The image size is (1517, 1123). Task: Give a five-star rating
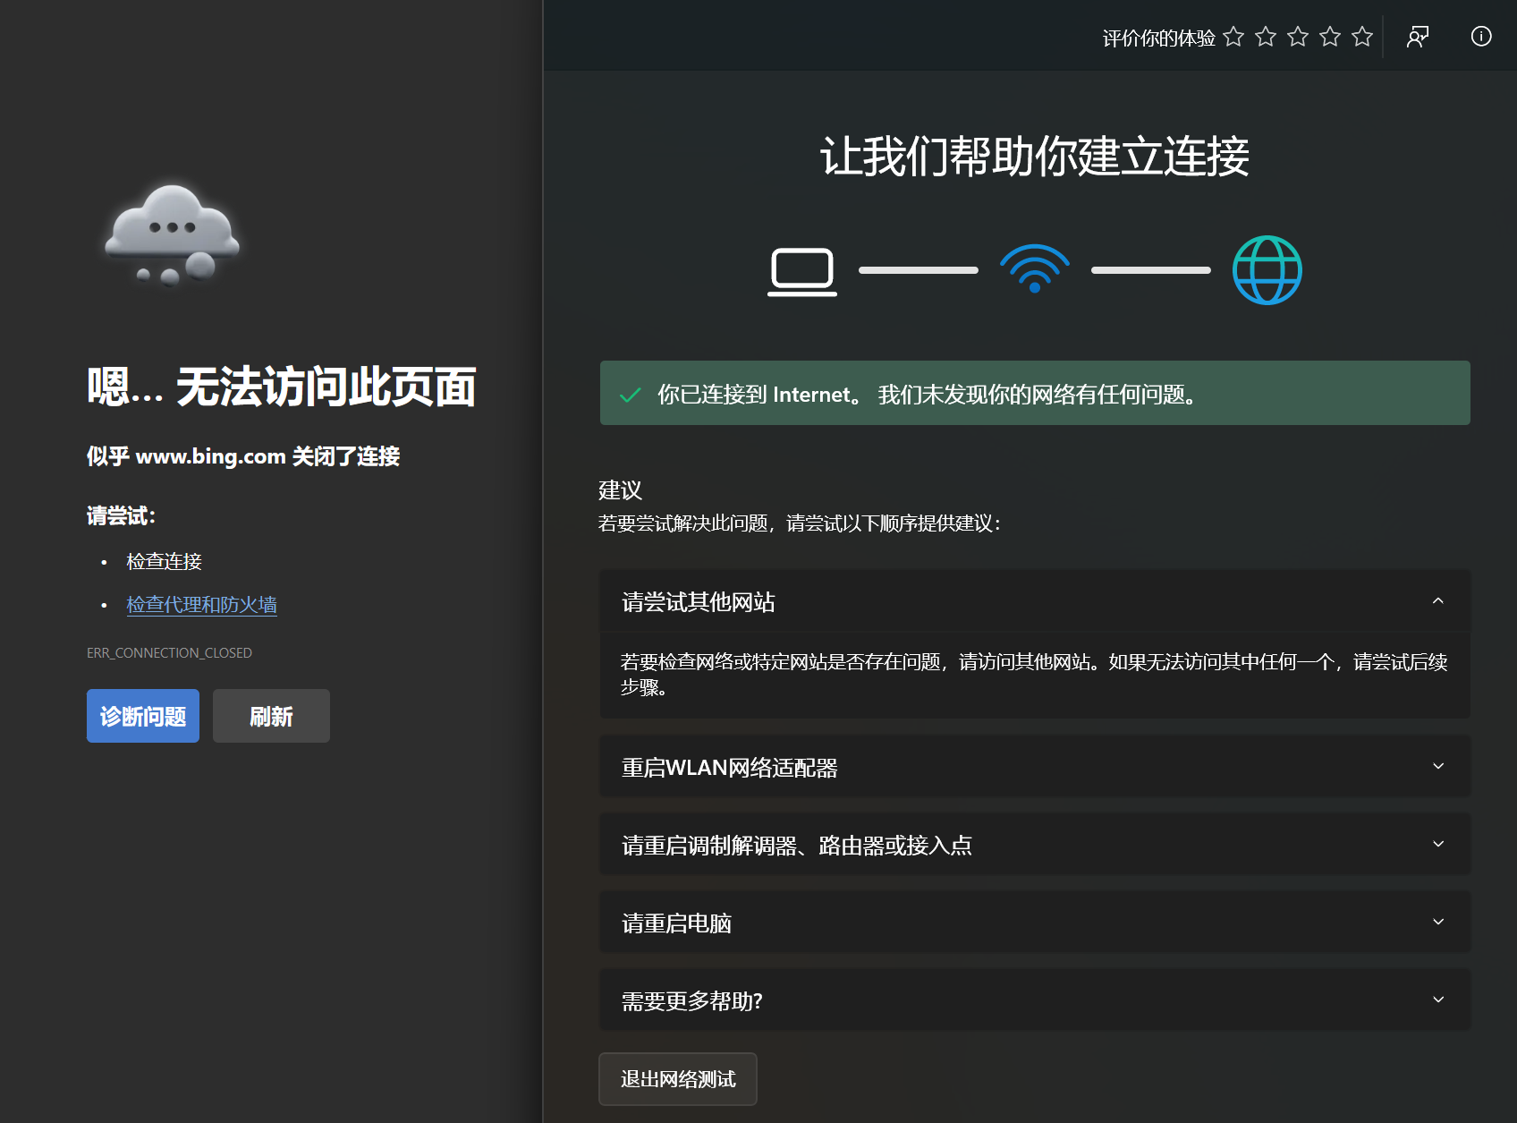coord(1362,37)
